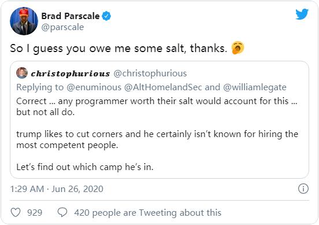The image size is (319, 225).
Task: Click the Twitter bird logo
Action: coord(302,14)
